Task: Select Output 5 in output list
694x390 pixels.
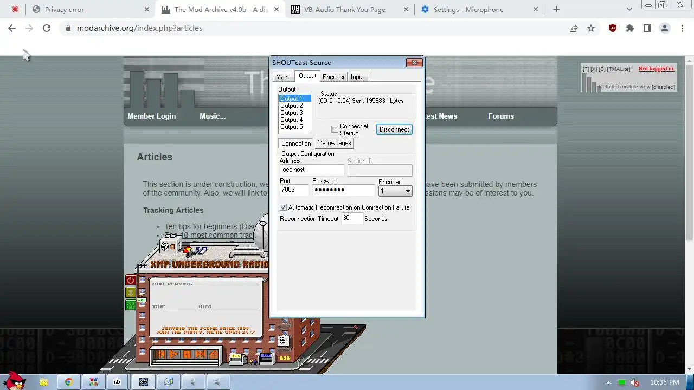Action: 295,127
